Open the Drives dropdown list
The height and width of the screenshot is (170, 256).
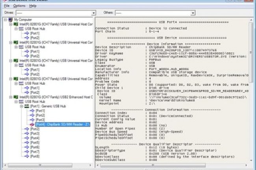tap(91, 13)
